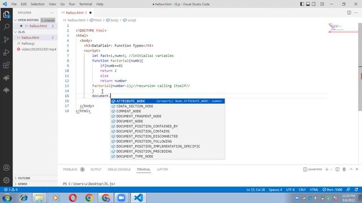Switch to the DEBUG CONSOLE tab
362x203 pixels.
(x=119, y=169)
